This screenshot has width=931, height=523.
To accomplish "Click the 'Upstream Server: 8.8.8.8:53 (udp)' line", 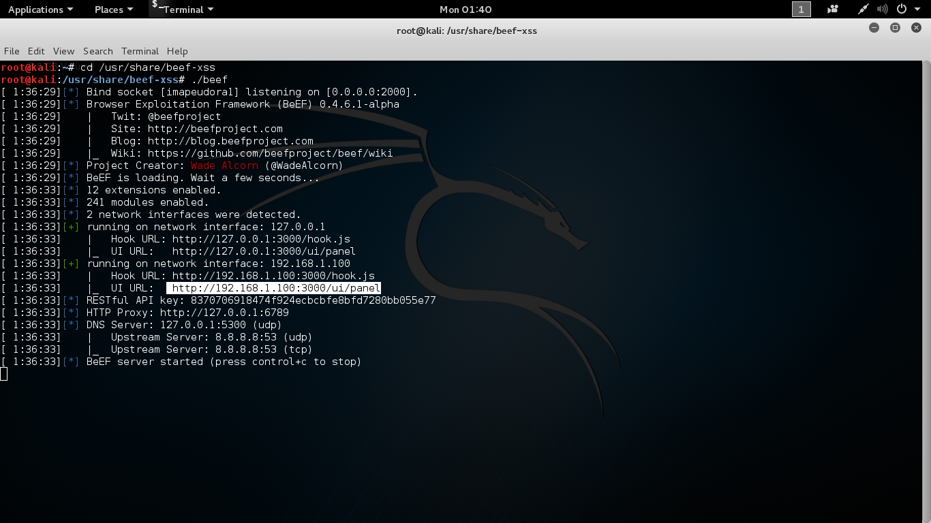I will click(x=212, y=337).
